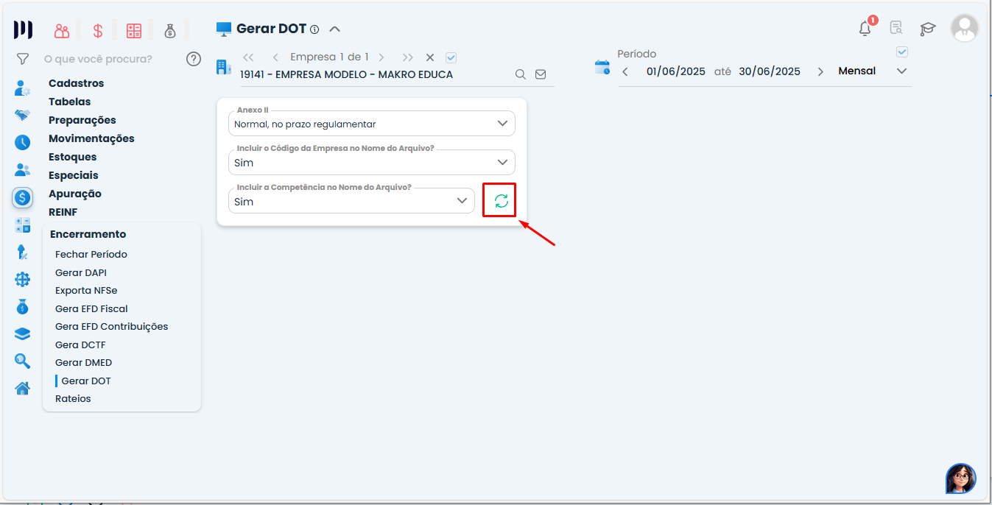Select Gera EFD Contribuições menu item
The image size is (992, 505).
coord(112,326)
